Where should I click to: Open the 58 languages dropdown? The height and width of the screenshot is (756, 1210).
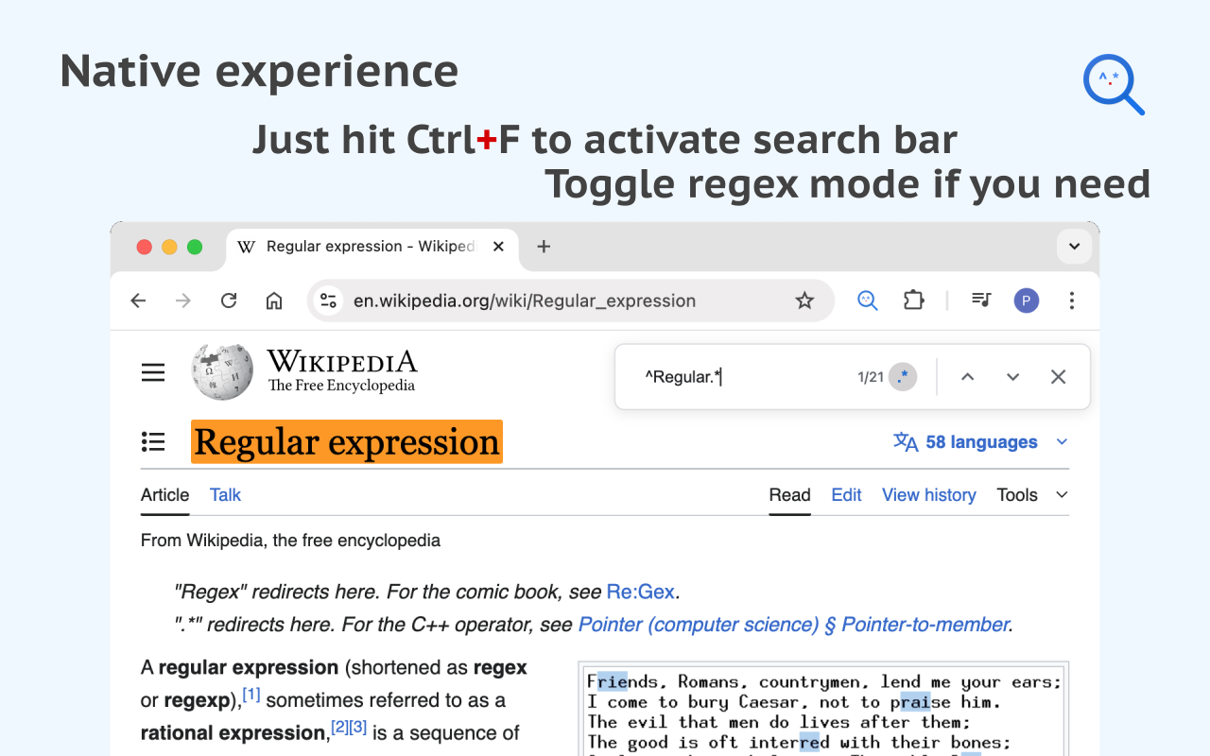click(980, 441)
